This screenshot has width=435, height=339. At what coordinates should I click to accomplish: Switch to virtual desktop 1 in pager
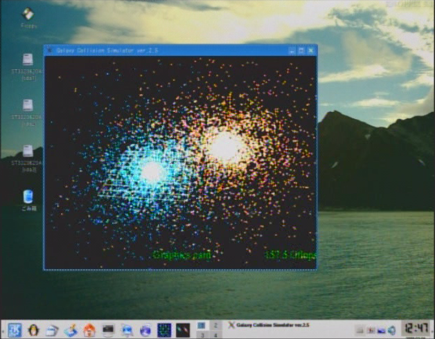pos(202,324)
